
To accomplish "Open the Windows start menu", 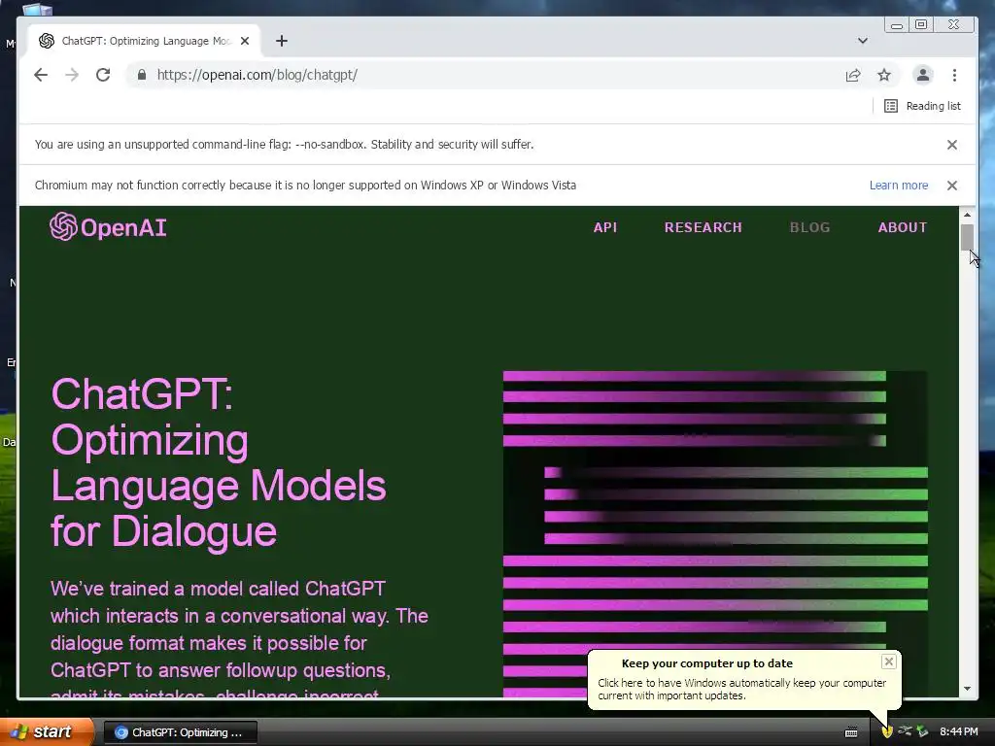I will pyautogui.click(x=47, y=731).
